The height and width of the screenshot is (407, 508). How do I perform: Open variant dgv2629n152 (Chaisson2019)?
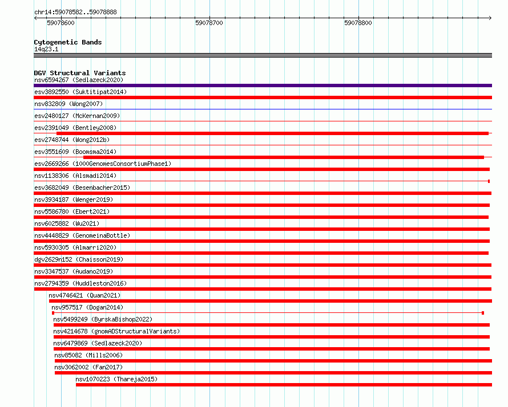click(x=79, y=259)
